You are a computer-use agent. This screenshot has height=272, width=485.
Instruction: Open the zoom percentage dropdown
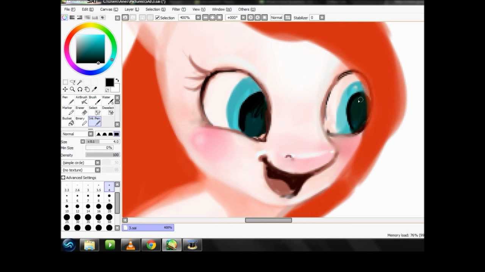pyautogui.click(x=198, y=17)
